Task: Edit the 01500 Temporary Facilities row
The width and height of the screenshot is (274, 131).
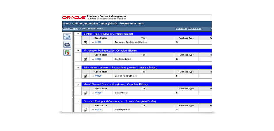Action: 85,42
